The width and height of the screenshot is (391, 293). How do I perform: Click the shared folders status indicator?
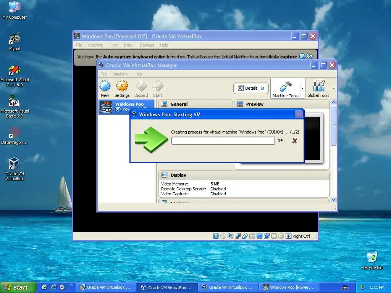pyautogui.click(x=252, y=236)
